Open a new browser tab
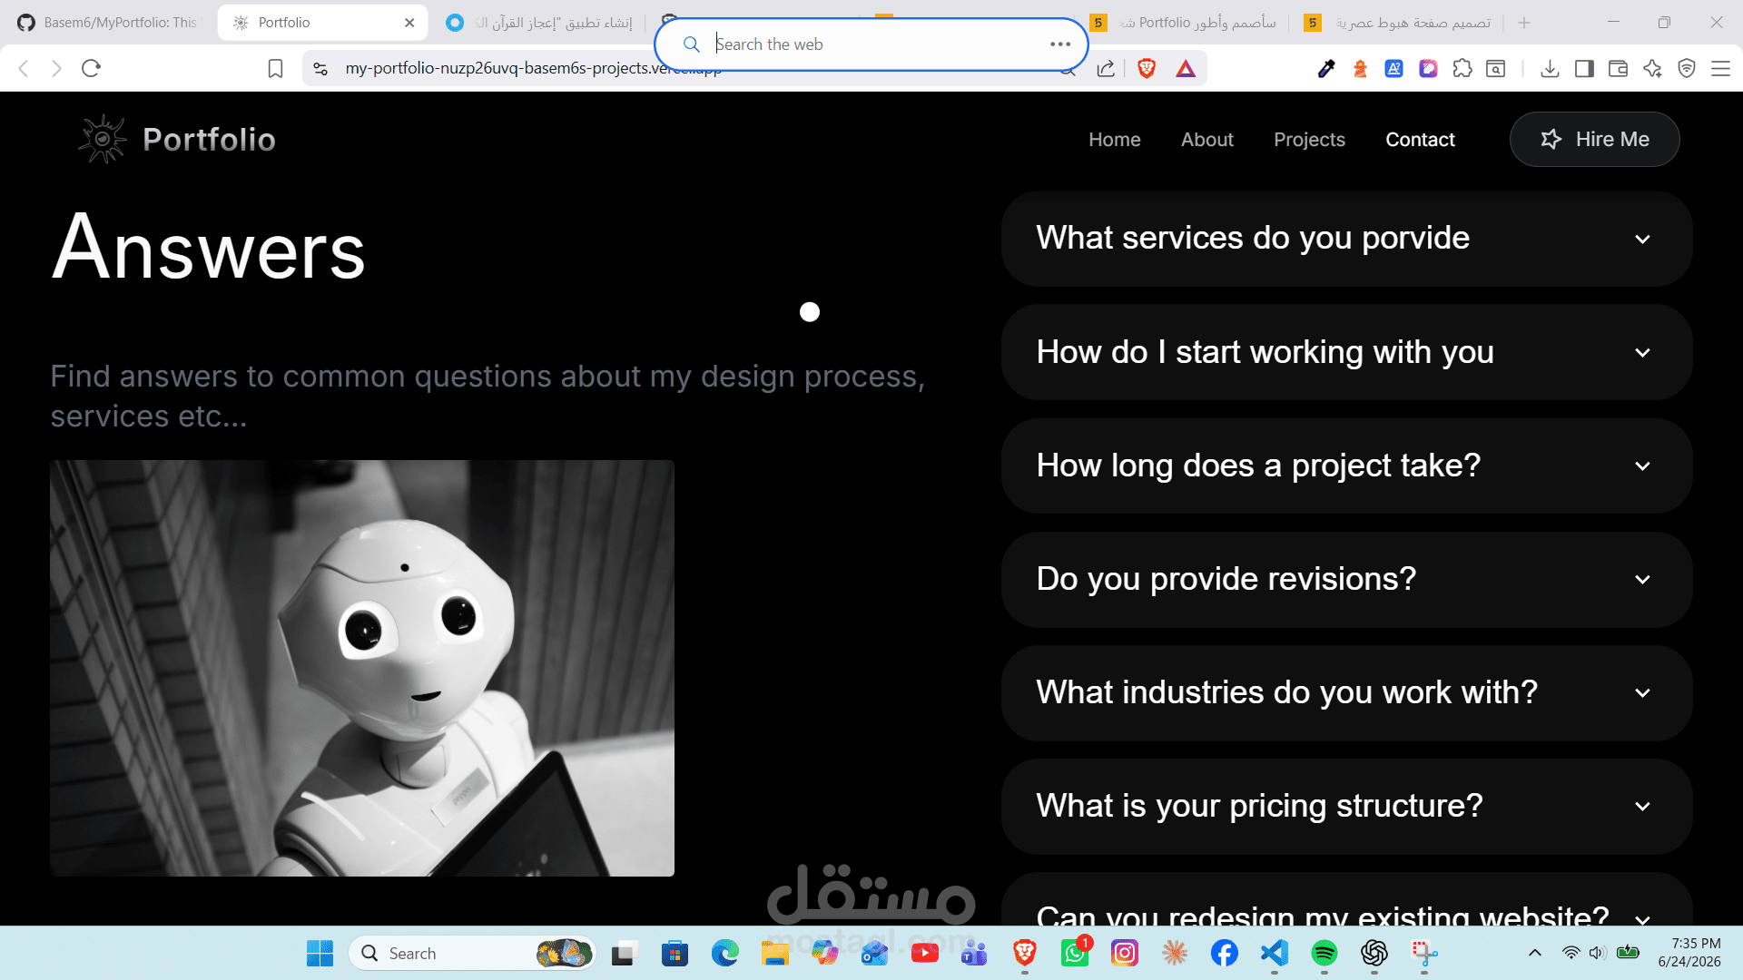Image resolution: width=1743 pixels, height=980 pixels. 1524,23
